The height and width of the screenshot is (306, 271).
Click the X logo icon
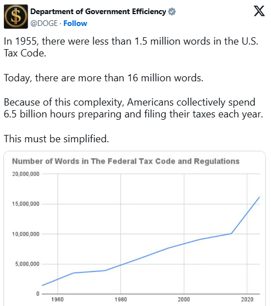coord(259,11)
